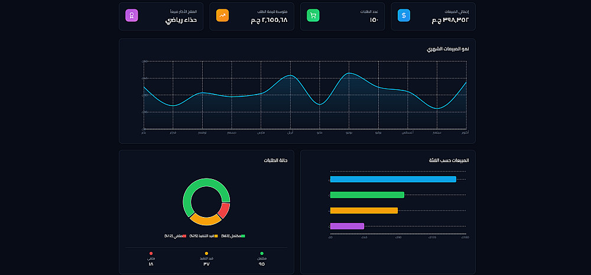Toggle the orange in-progress 25% legend item

coord(203,236)
